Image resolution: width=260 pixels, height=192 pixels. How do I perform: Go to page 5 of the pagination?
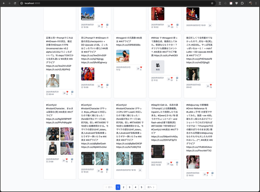[141, 187]
